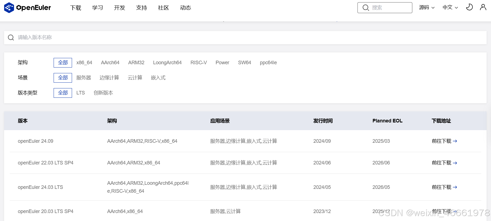The image size is (491, 221).
Task: Filter scenario by 边缘计算
Action: pos(109,78)
